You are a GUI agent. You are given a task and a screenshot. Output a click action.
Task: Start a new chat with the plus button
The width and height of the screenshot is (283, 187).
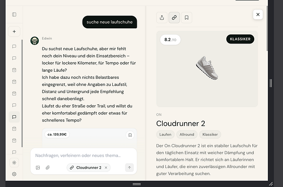pyautogui.click(x=14, y=32)
